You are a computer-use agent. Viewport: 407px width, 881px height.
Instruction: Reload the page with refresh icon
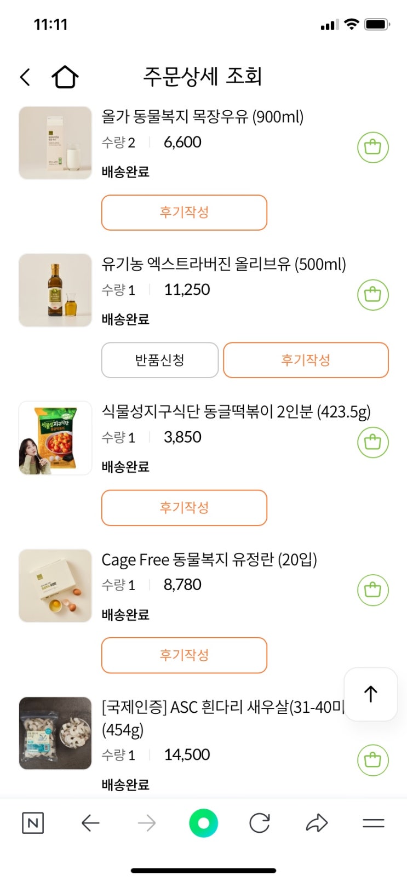[260, 823]
